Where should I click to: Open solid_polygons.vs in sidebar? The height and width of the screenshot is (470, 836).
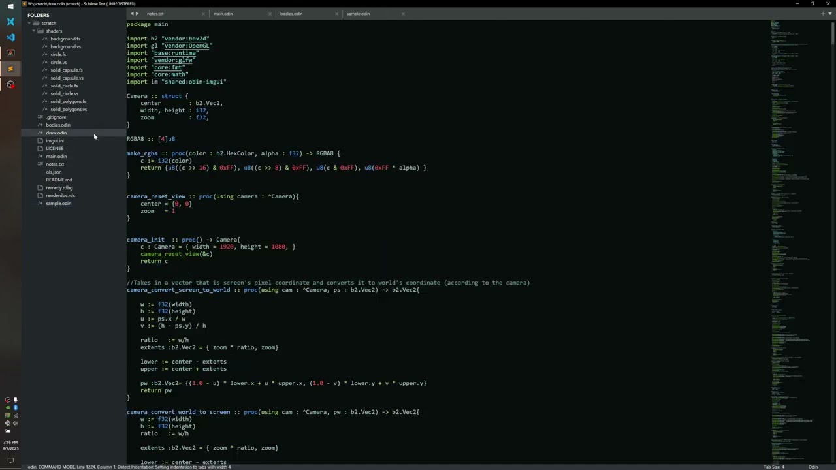69,109
